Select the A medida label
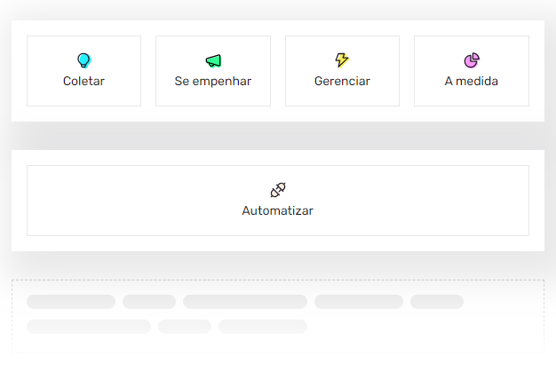 [x=472, y=81]
